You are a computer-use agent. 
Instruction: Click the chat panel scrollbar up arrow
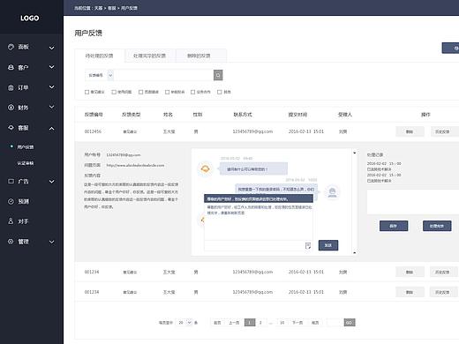click(355, 153)
